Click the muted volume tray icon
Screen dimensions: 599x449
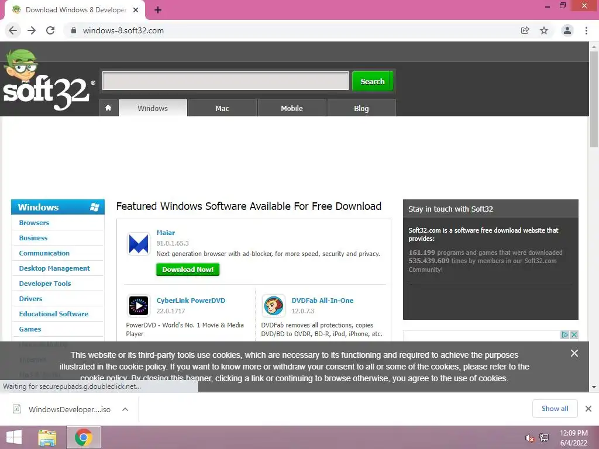529,438
